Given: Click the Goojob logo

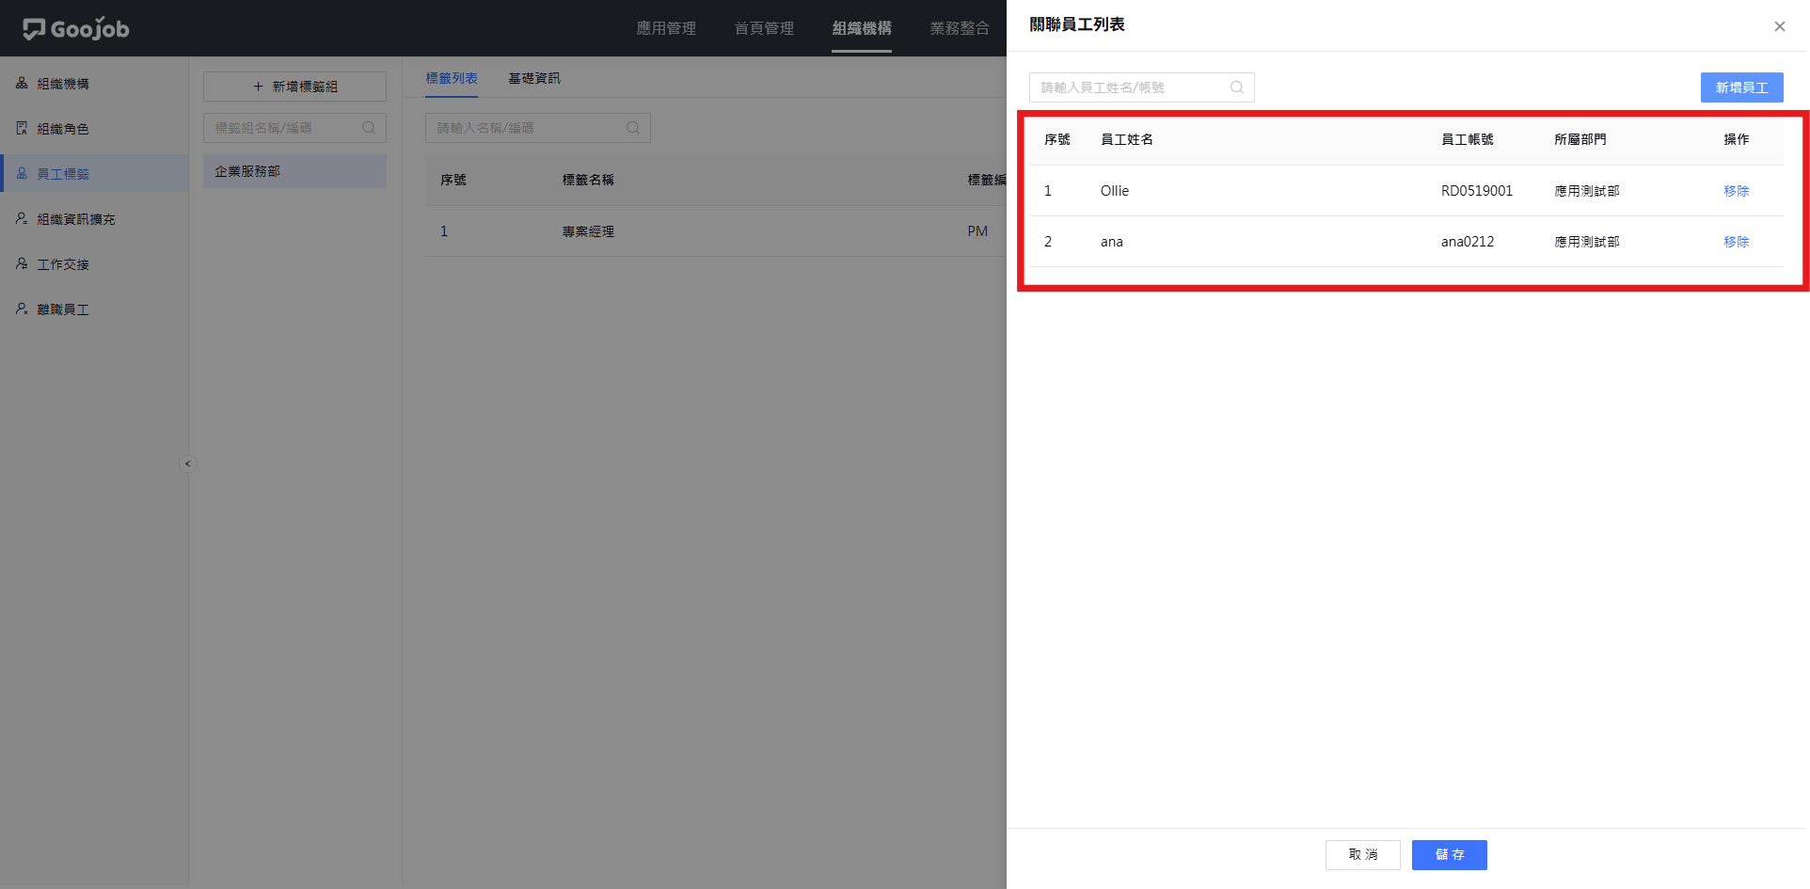Looking at the screenshot, I should (x=76, y=28).
